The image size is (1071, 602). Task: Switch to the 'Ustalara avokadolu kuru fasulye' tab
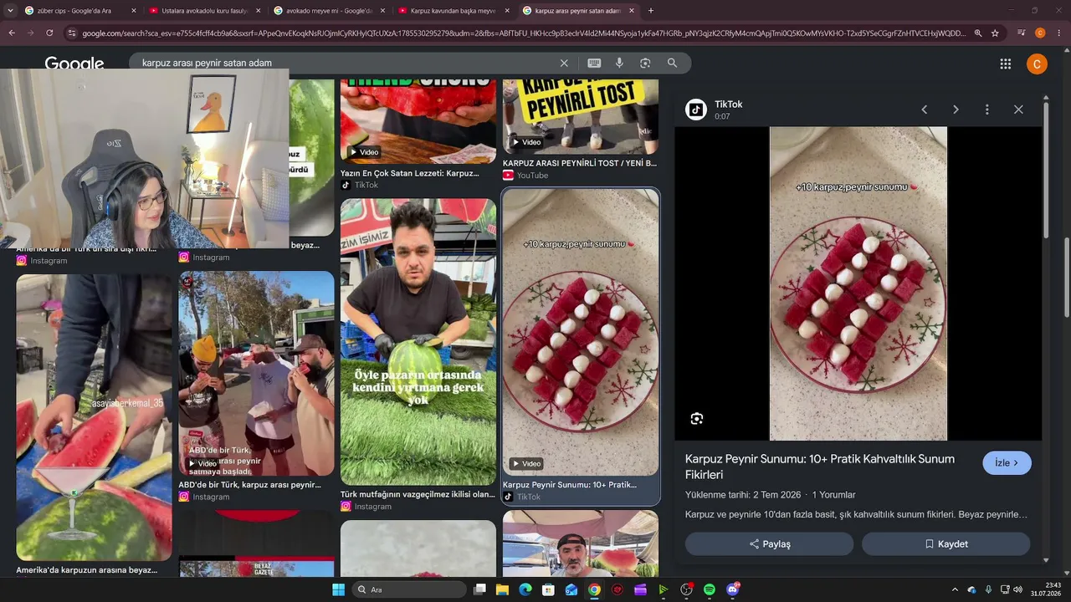pos(204,11)
